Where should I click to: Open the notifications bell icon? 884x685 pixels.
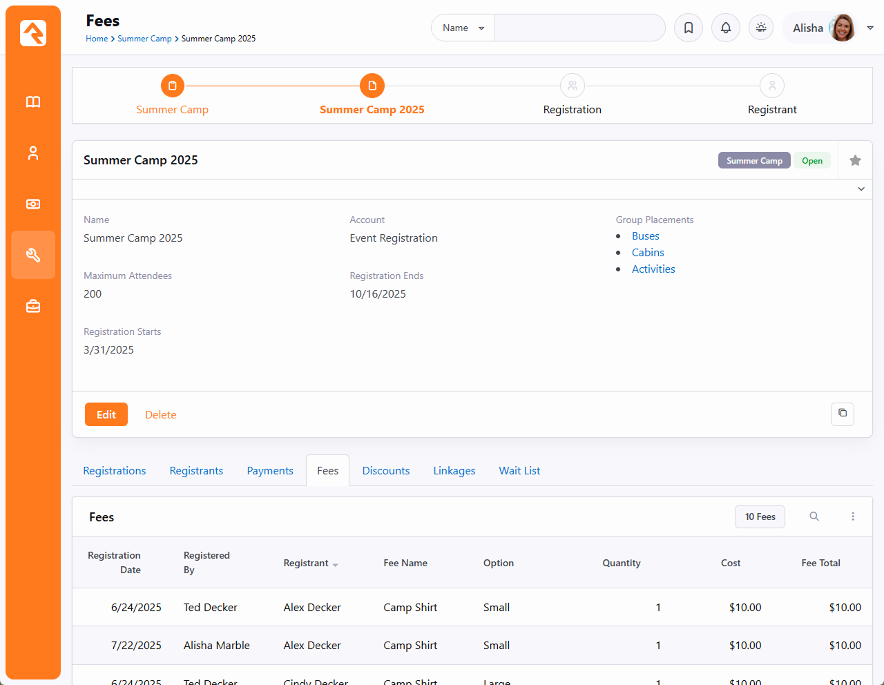point(726,28)
